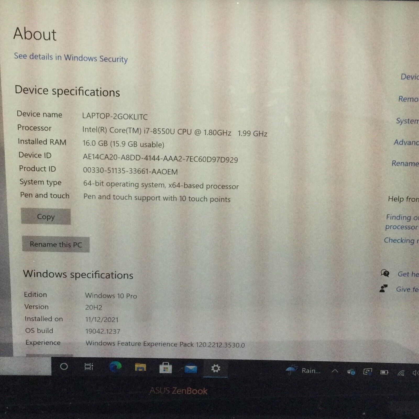Image resolution: width=419 pixels, height=419 pixels.
Task: Click the volume speaker icon
Action: click(x=416, y=373)
